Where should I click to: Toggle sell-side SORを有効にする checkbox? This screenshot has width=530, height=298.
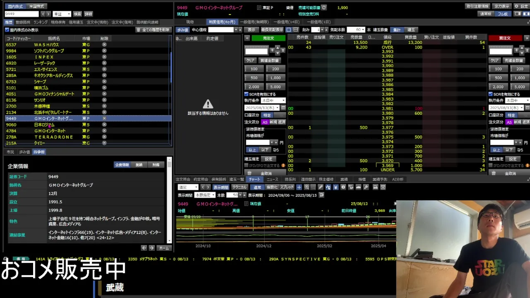pos(246,94)
